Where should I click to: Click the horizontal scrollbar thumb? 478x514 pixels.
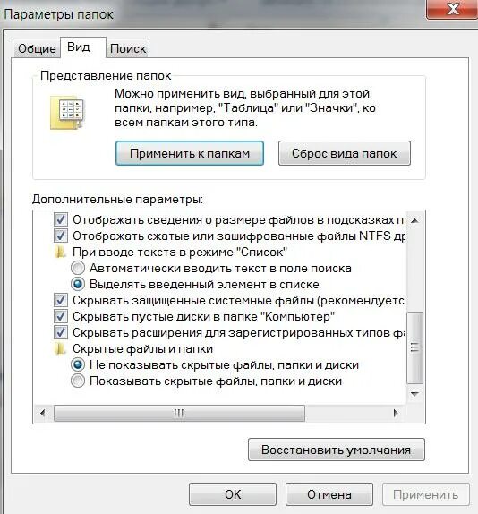179,413
